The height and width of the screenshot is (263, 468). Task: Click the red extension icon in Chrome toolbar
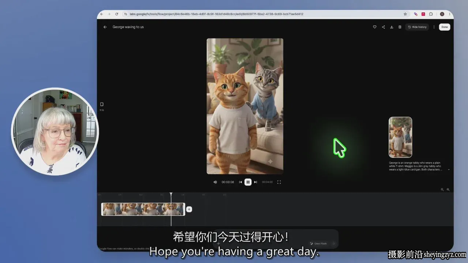point(423,14)
